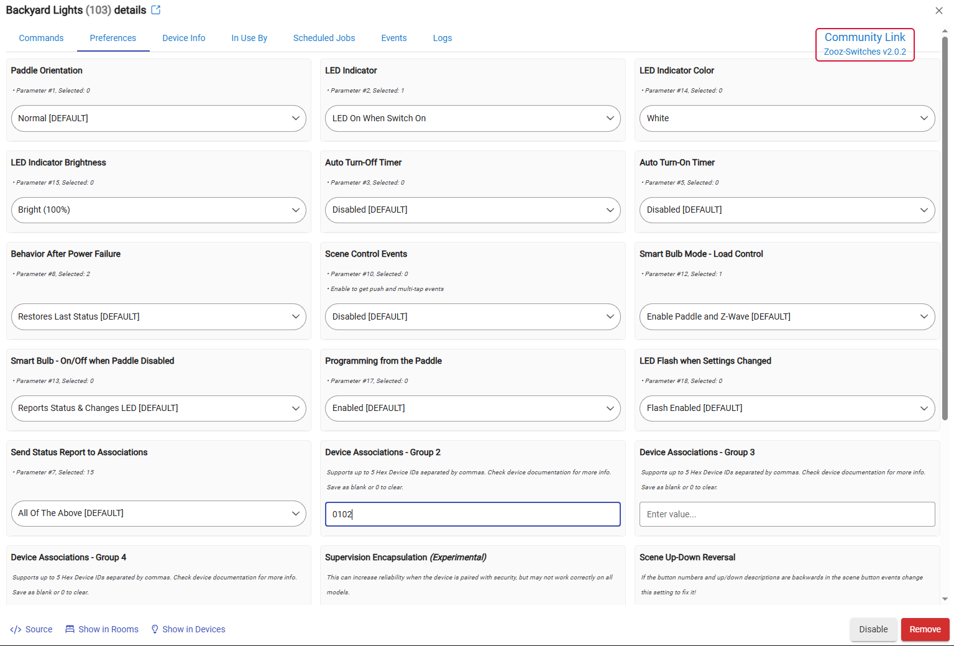Image resolution: width=954 pixels, height=646 pixels.
Task: Switch to the Scheduled Jobs tab
Action: click(x=324, y=38)
